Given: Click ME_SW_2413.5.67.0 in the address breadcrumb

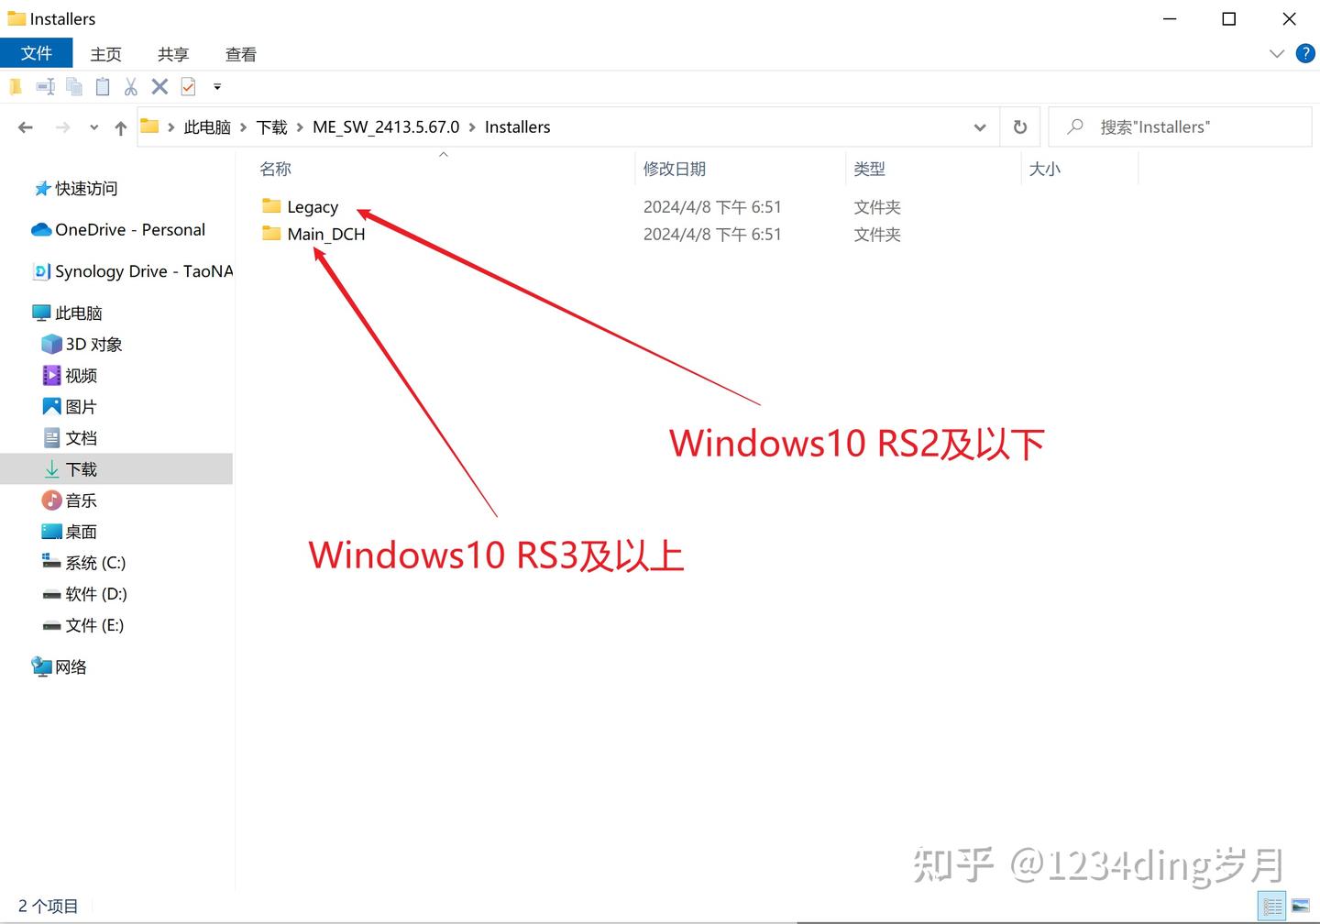Looking at the screenshot, I should pyautogui.click(x=386, y=127).
